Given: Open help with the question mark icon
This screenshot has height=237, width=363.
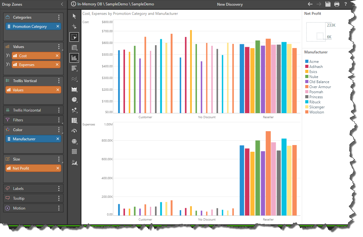Looking at the screenshot, I should point(346,4).
